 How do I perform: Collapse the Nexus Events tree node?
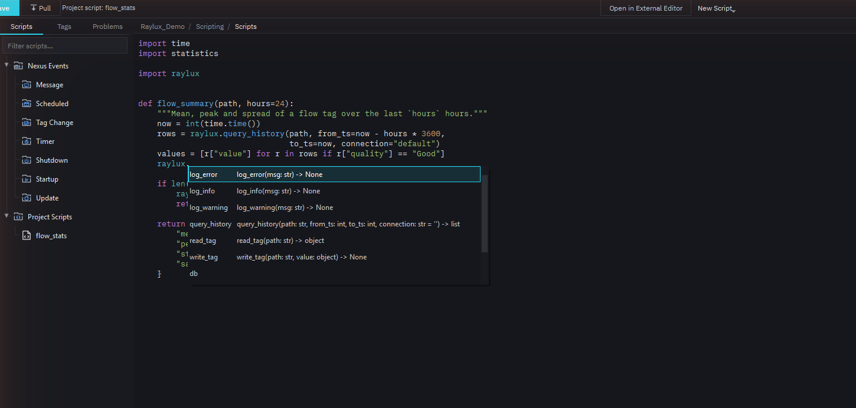(6, 65)
